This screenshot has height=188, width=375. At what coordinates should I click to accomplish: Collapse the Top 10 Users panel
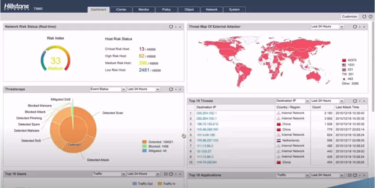[176, 174]
